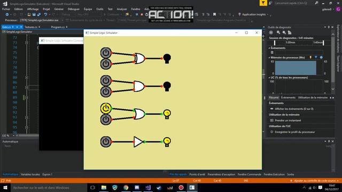Collapse the UC processor graph section
The width and height of the screenshot is (342, 192).
click(269, 77)
